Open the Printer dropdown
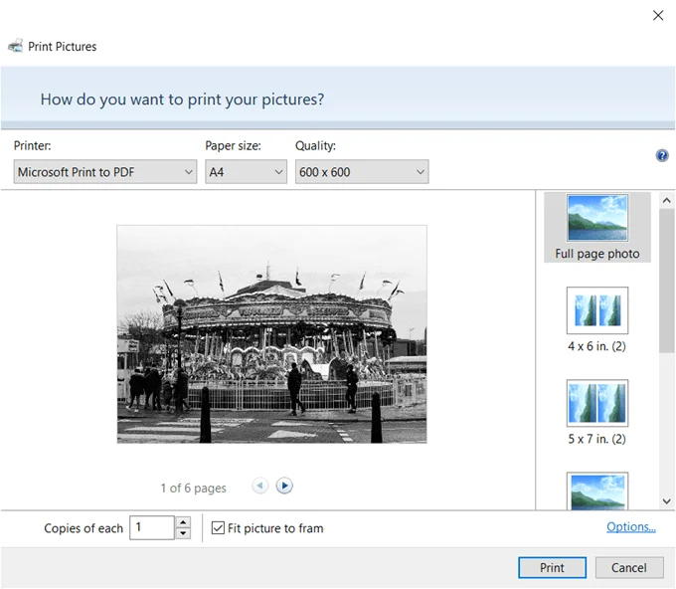The width and height of the screenshot is (676, 589). pos(105,172)
